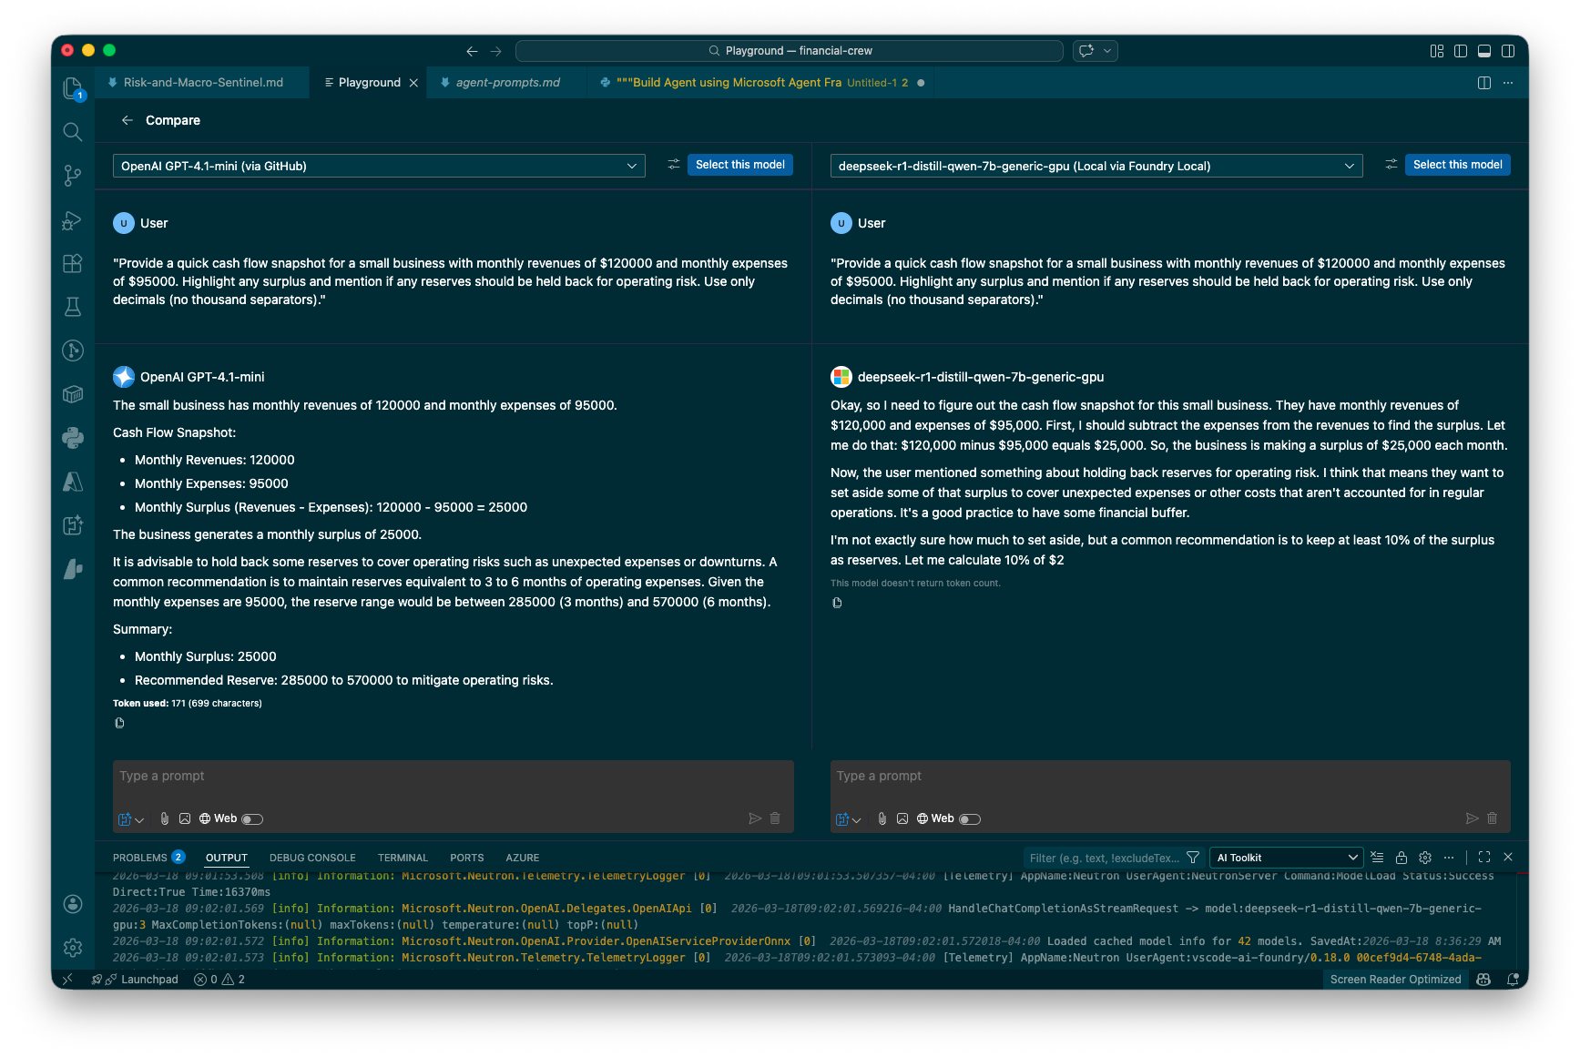This screenshot has width=1580, height=1057.
Task: Expand the Copilot chat chevron in title bar
Action: pyautogui.click(x=1107, y=51)
